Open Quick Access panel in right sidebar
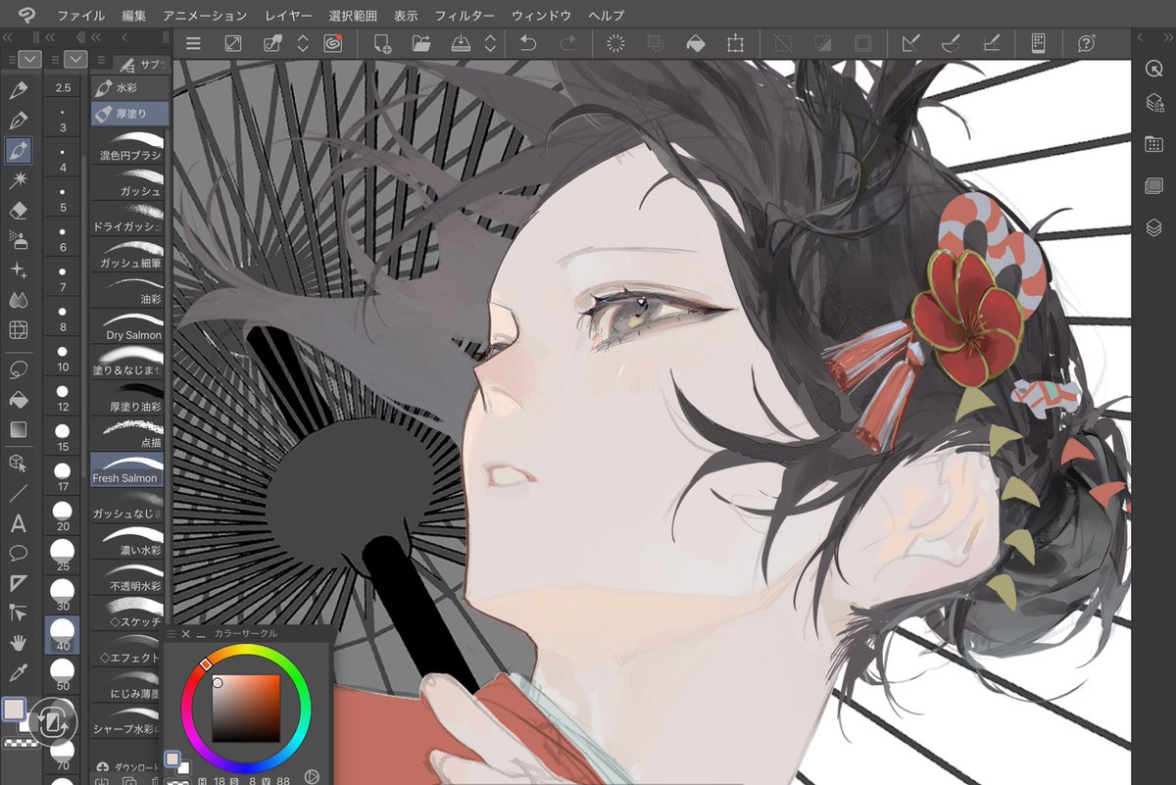The image size is (1176, 785). (x=1153, y=70)
